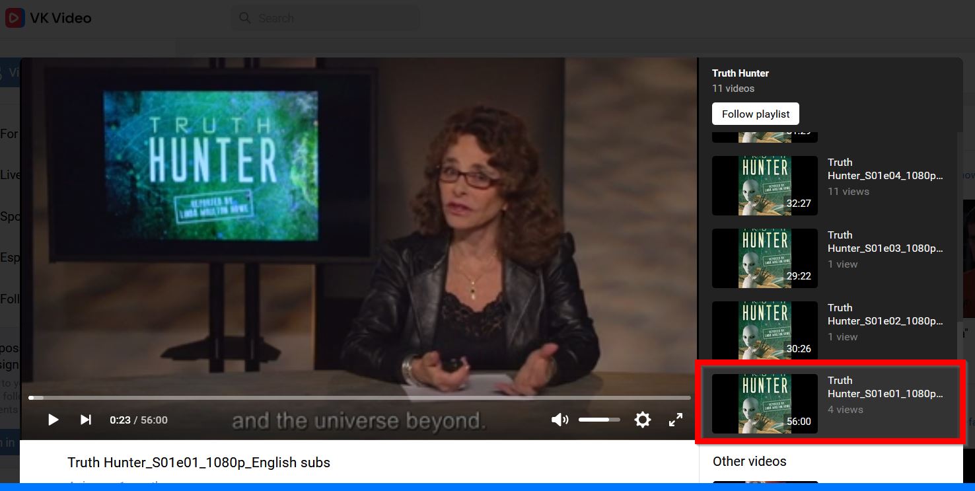The image size is (975, 491).
Task: Open the video settings gear
Action: 642,420
